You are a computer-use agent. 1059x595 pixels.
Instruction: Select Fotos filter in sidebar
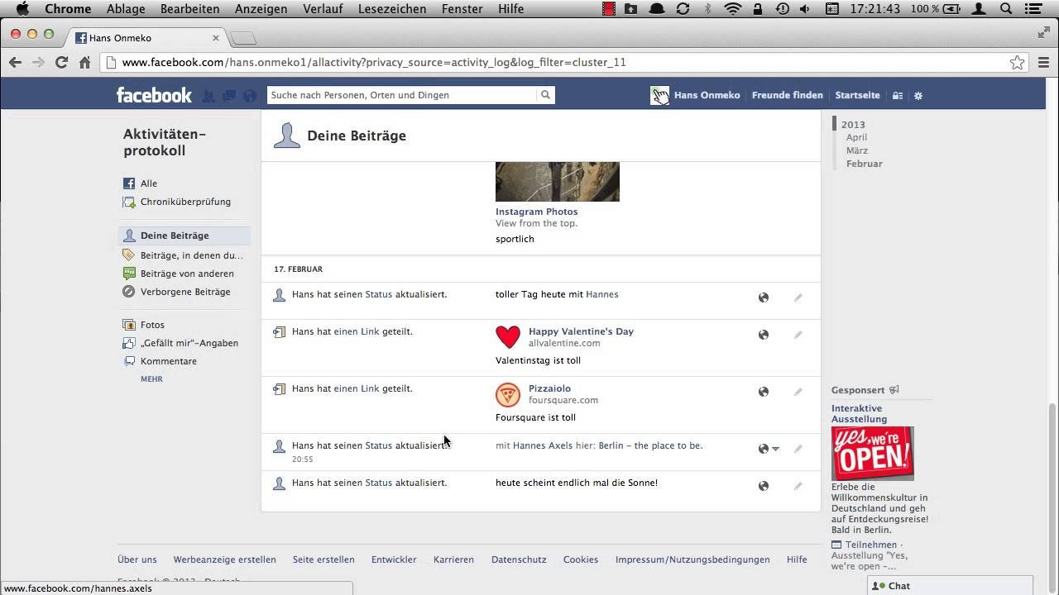152,325
